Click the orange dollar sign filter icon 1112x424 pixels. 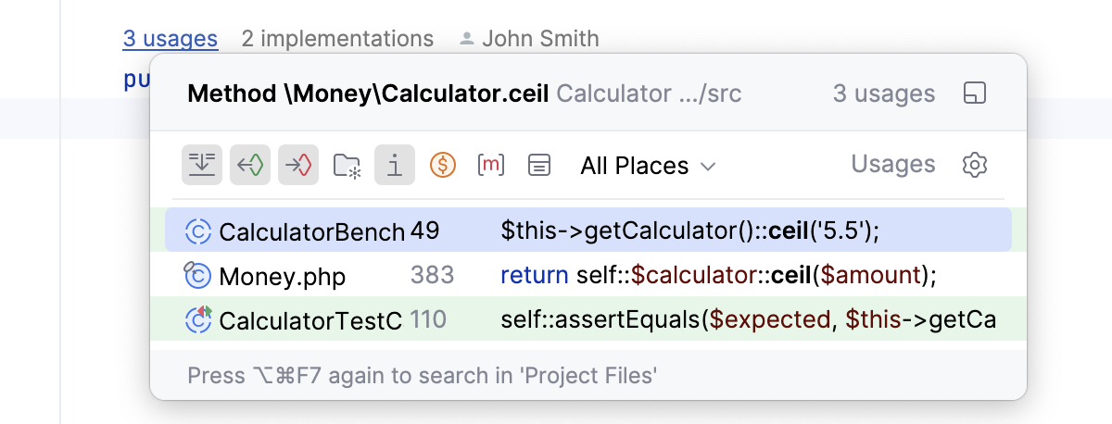click(x=443, y=166)
